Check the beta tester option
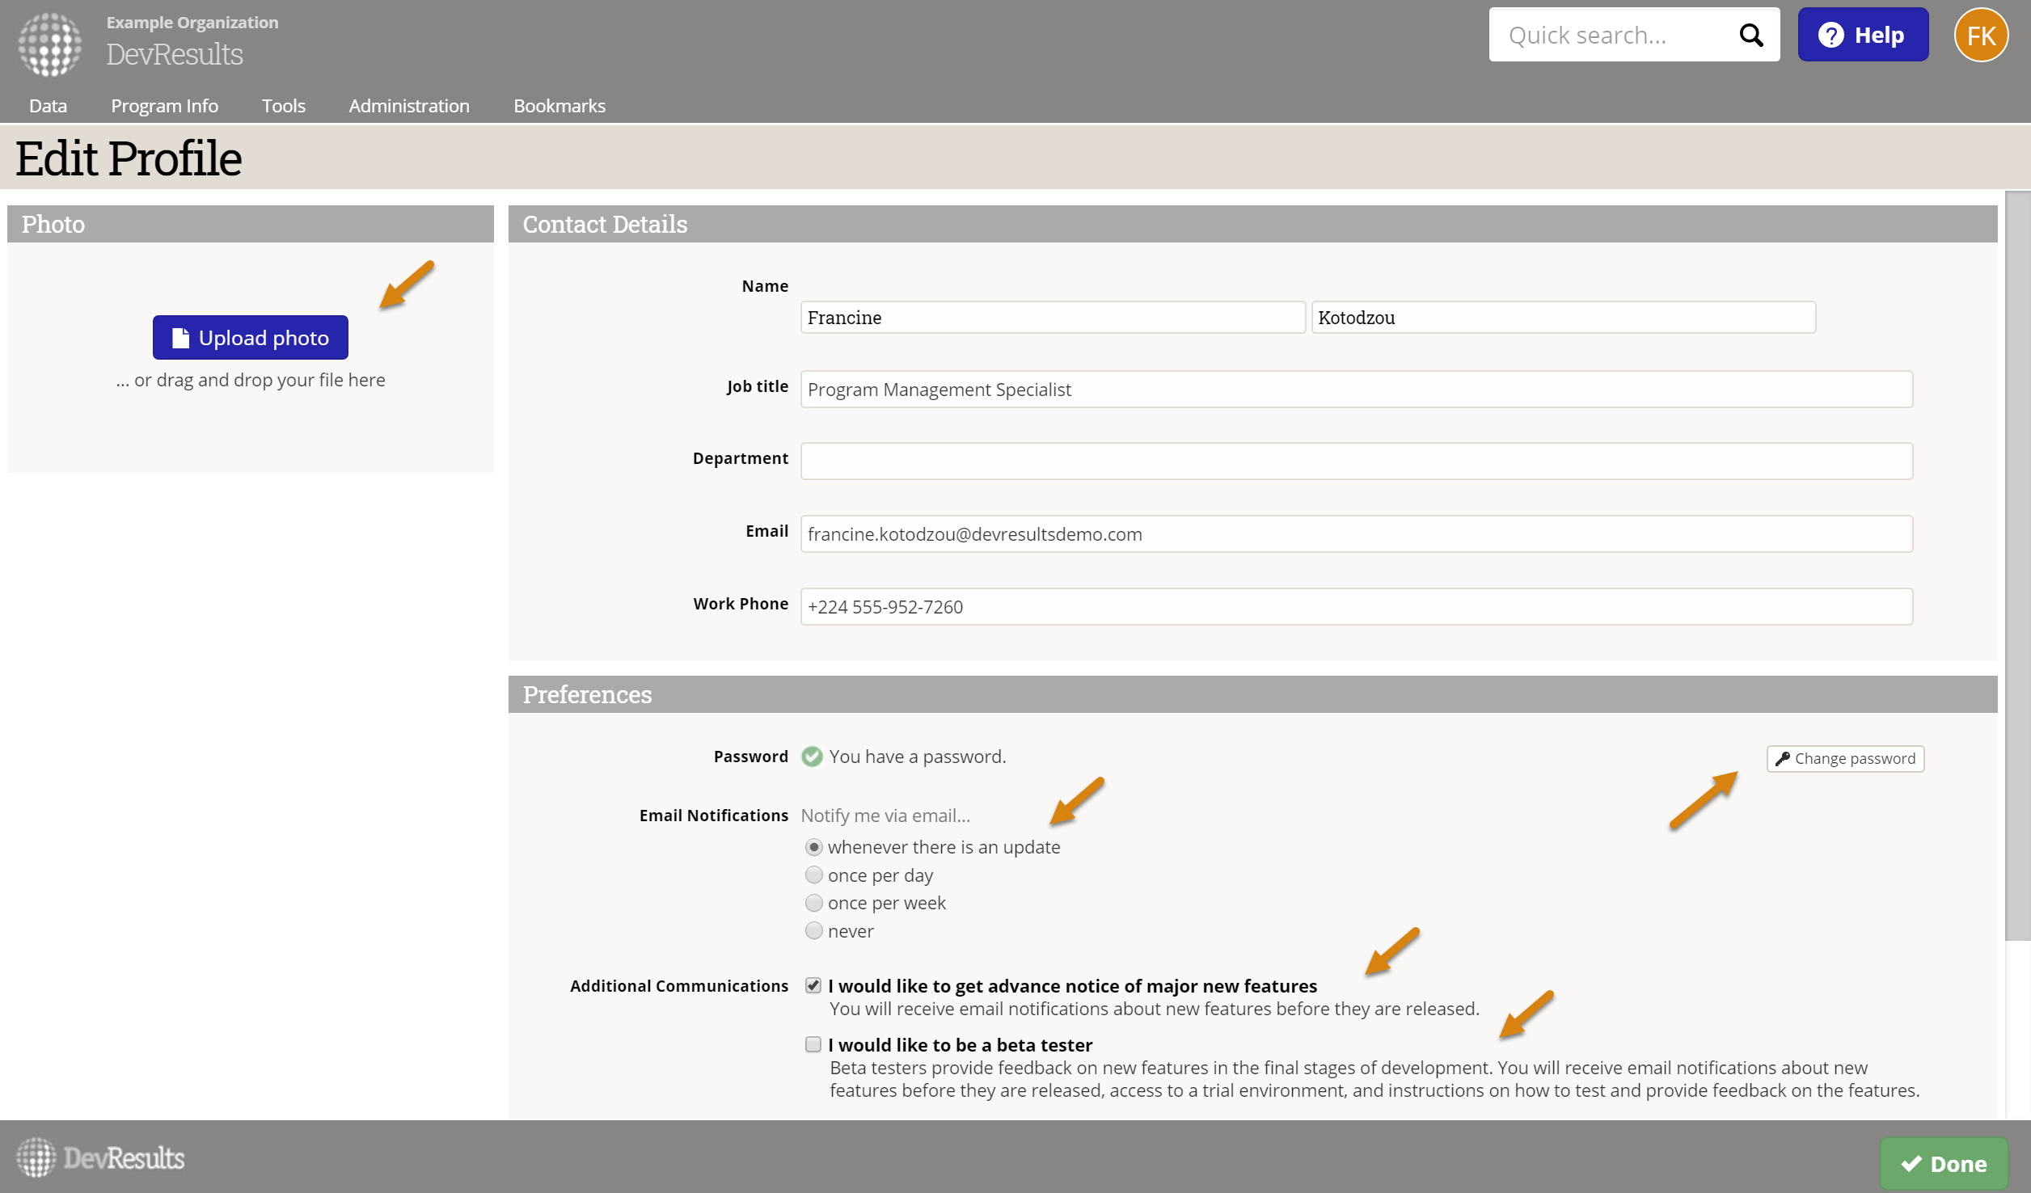Viewport: 2031px width, 1193px height. click(813, 1044)
